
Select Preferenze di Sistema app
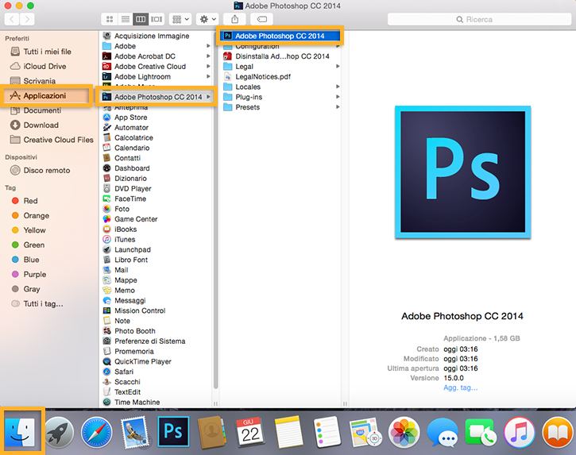tap(149, 341)
